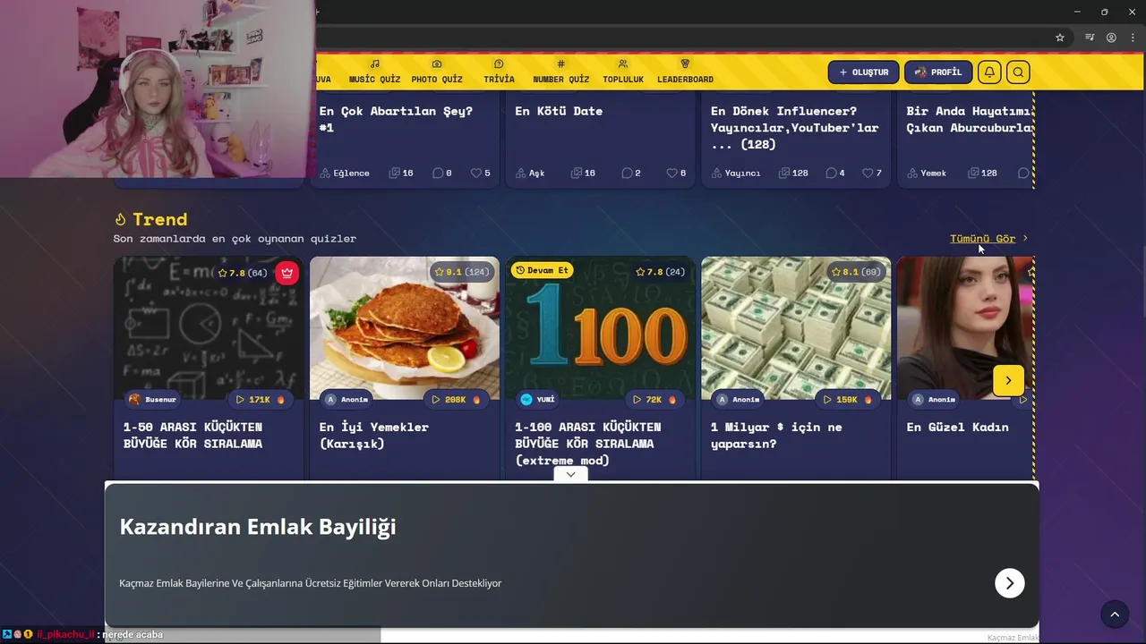The height and width of the screenshot is (644, 1146).
Task: Click the 159K play count badge
Action: coord(847,400)
